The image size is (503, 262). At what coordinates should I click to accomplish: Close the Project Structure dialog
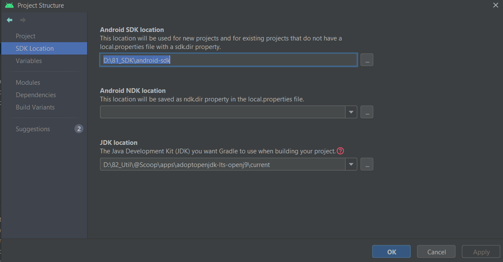click(x=496, y=5)
